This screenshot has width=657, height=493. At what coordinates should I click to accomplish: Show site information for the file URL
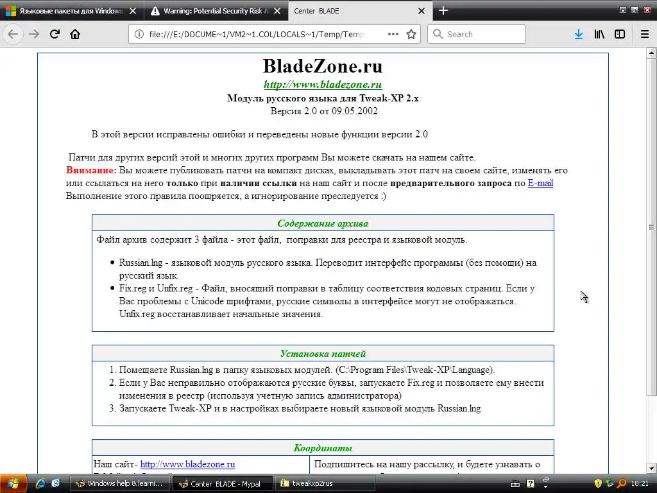139,34
